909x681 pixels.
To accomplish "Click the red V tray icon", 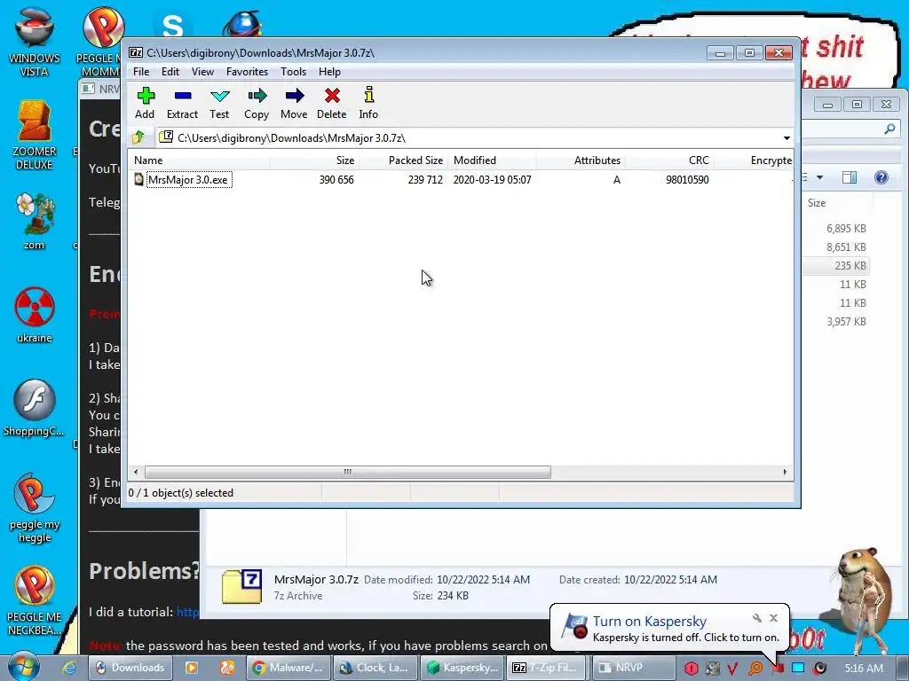I will pyautogui.click(x=732, y=669).
